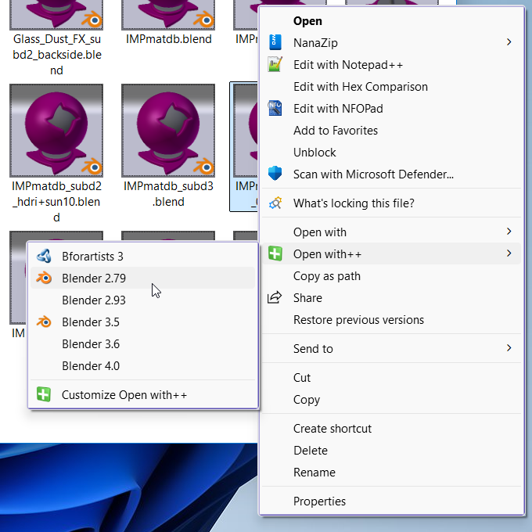The width and height of the screenshot is (532, 532).
Task: Click the Notepad++ icon beside Edit entry
Action: tap(275, 65)
